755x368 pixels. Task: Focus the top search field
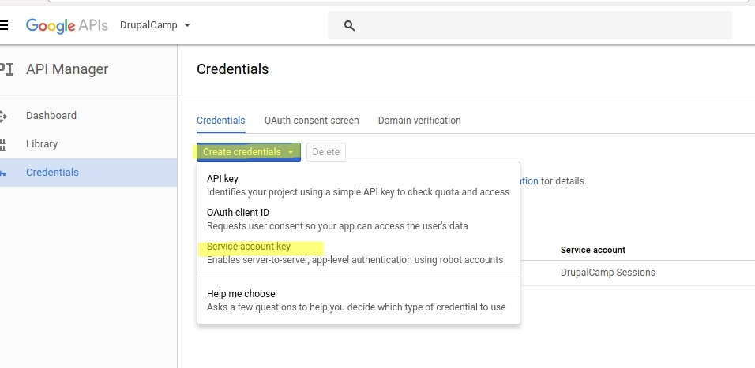(530, 25)
